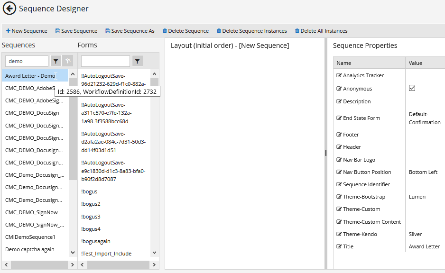Clear the Sequences filter with the clear-filter icon
This screenshot has height=273, width=445.
coord(68,61)
